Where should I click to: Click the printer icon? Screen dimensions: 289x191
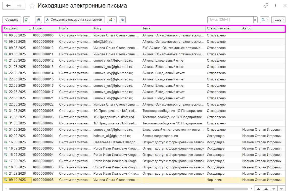[x=38, y=20]
